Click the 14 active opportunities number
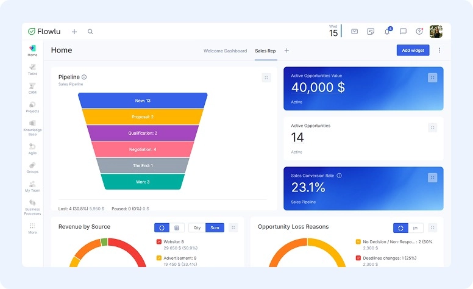 coord(297,138)
